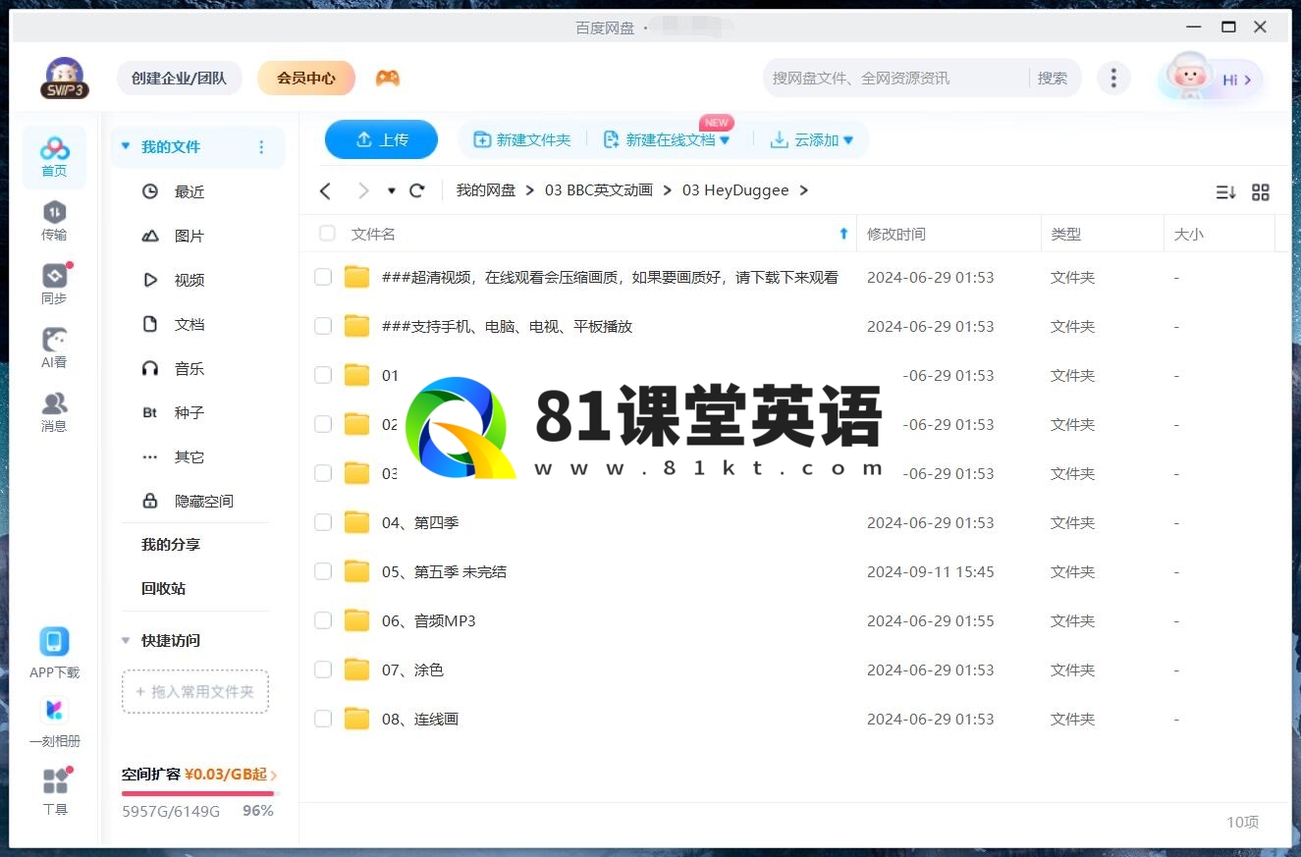The width and height of the screenshot is (1301, 857).
Task: Click 创建企业/团队 button
Action: [179, 78]
